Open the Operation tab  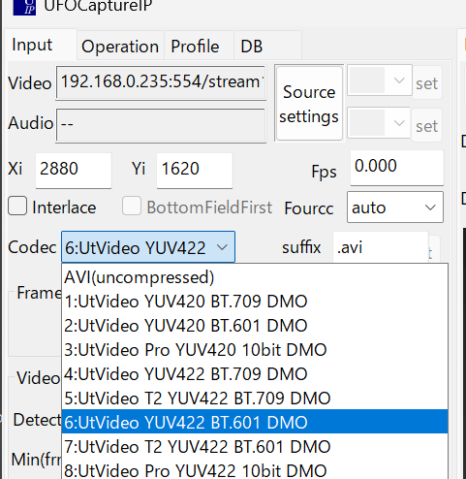coord(120,46)
